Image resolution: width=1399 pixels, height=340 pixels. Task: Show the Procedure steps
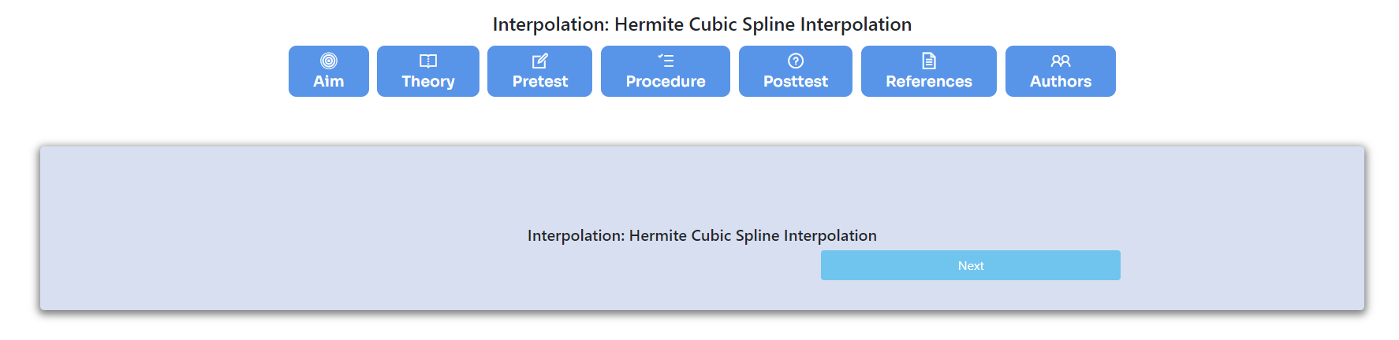coord(666,71)
